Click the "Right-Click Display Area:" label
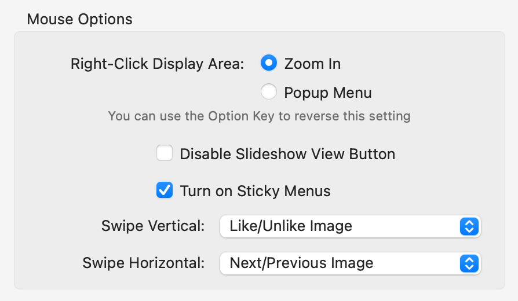518x301 pixels. click(x=157, y=64)
